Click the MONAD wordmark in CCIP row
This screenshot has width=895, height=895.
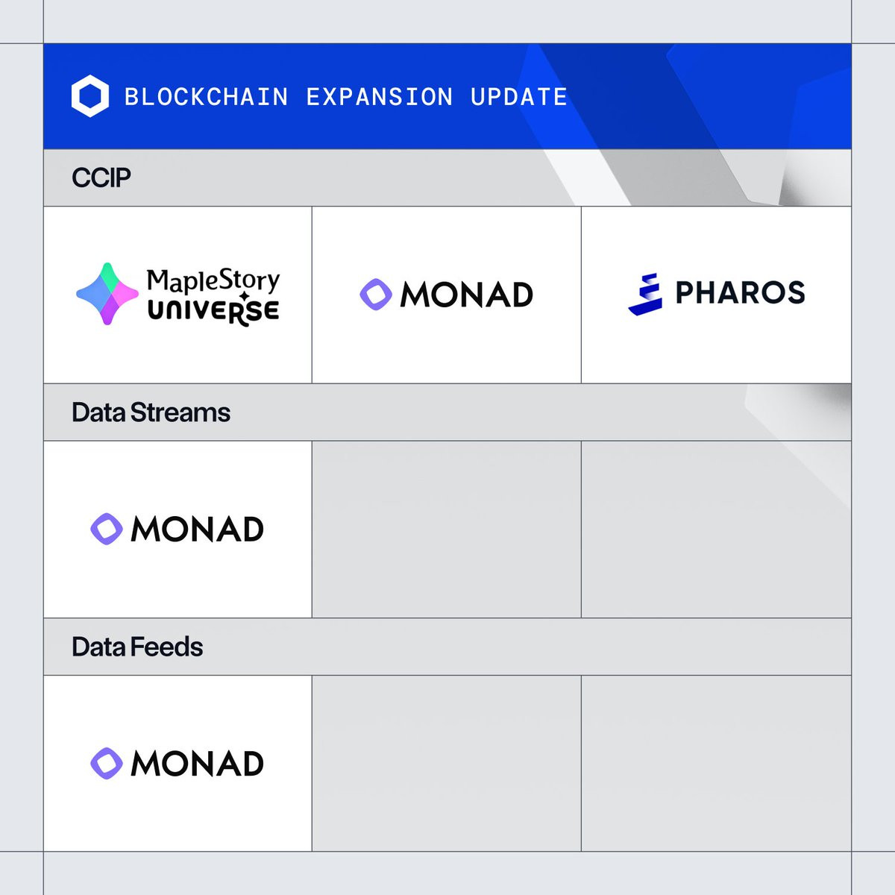pos(467,295)
